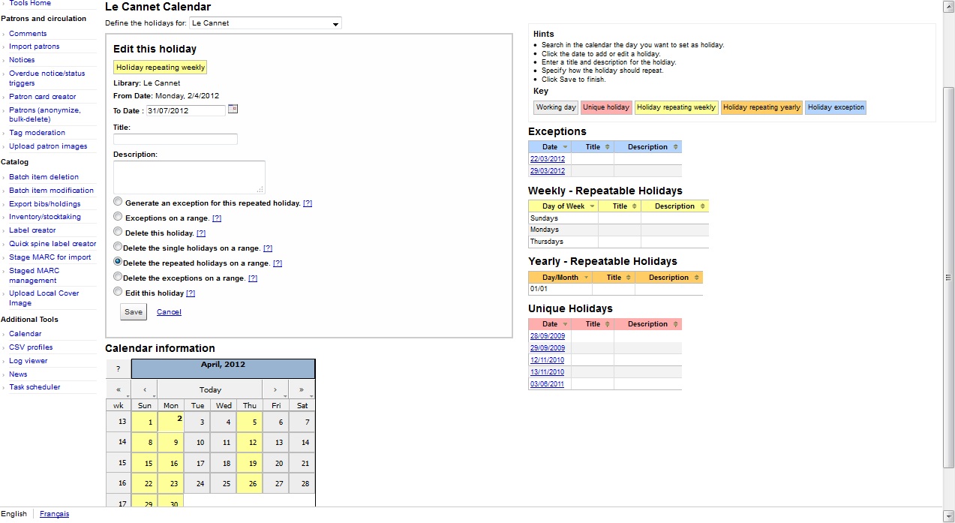Click the Cancel link

pyautogui.click(x=169, y=312)
